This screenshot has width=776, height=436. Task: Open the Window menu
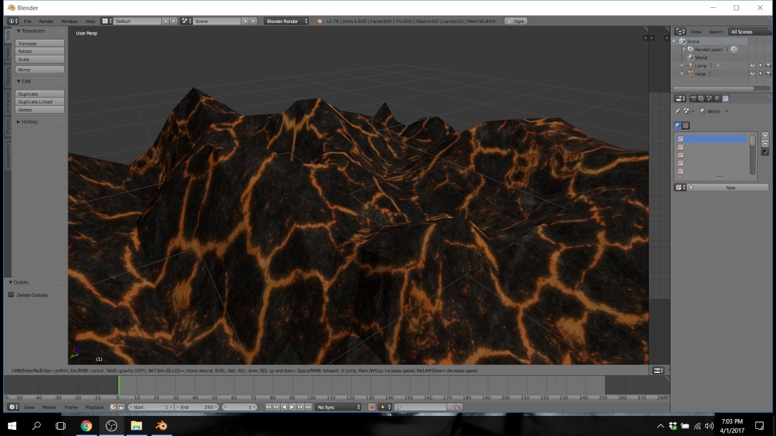[69, 21]
